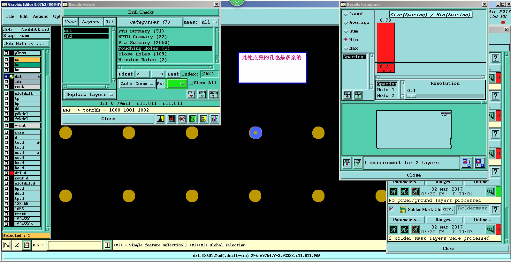Open the File menu
The width and height of the screenshot is (511, 262).
tap(10, 17)
